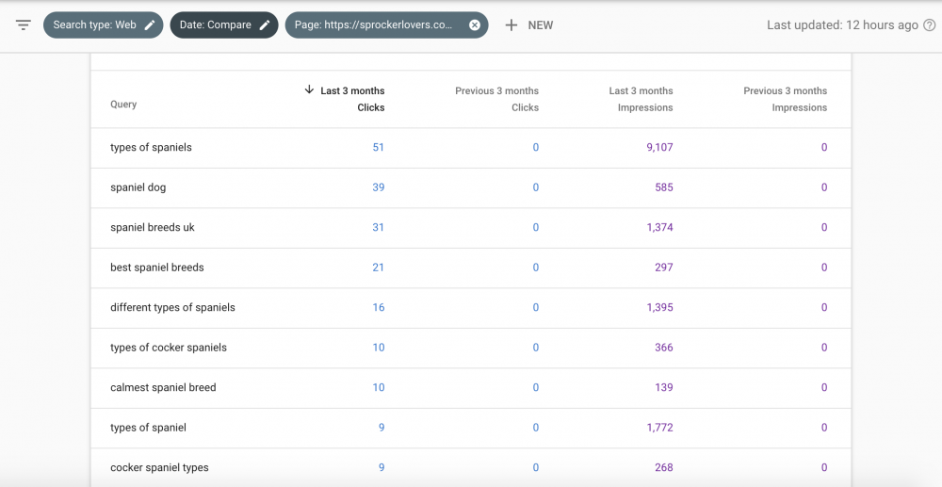The width and height of the screenshot is (942, 487).
Task: Click the pencil icon on Date: Compare chip
Action: [266, 25]
